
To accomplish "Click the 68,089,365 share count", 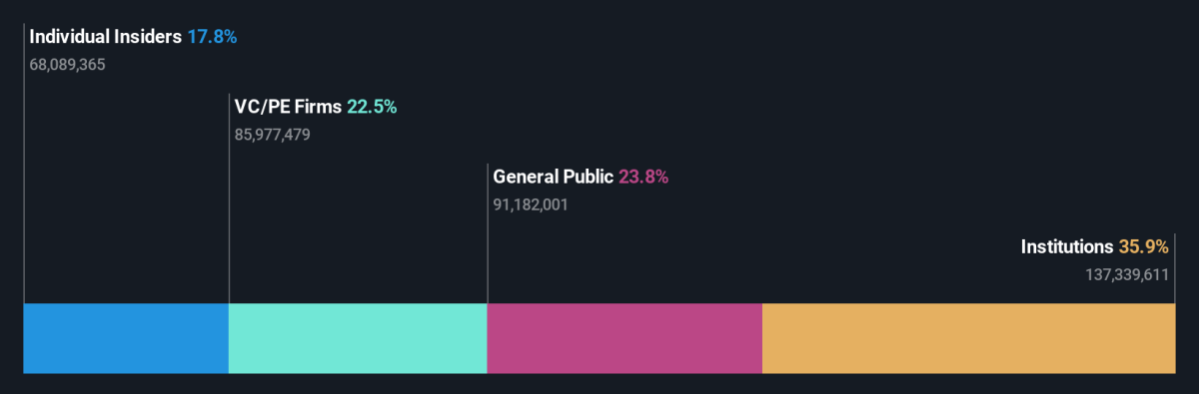I will click(68, 65).
